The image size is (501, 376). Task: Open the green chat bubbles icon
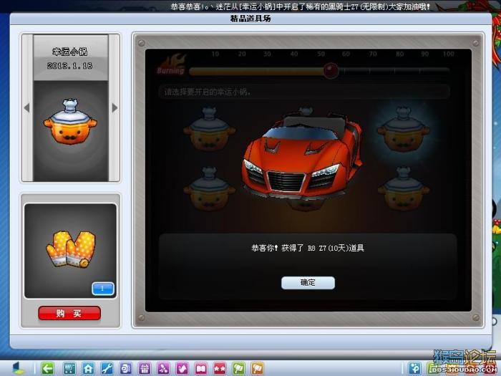click(x=238, y=368)
